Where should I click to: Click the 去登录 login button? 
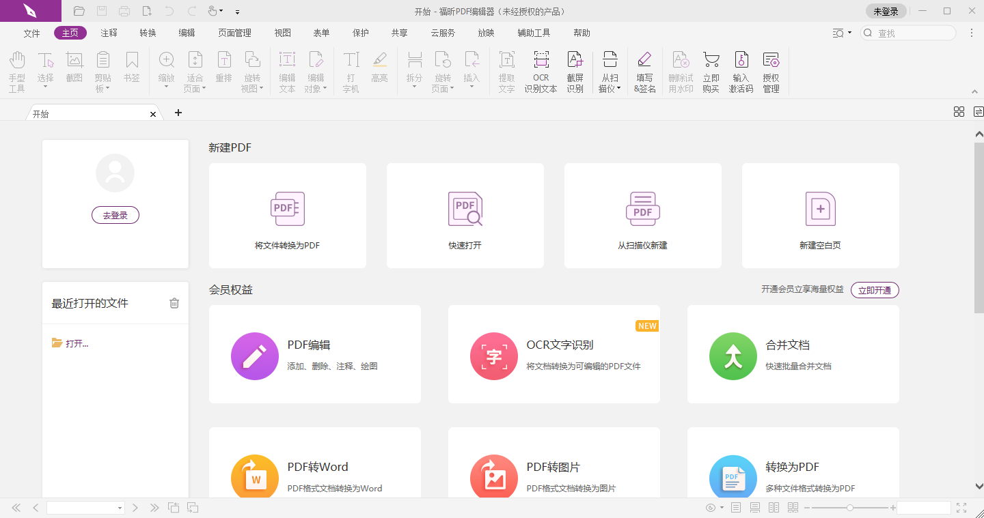tap(115, 214)
